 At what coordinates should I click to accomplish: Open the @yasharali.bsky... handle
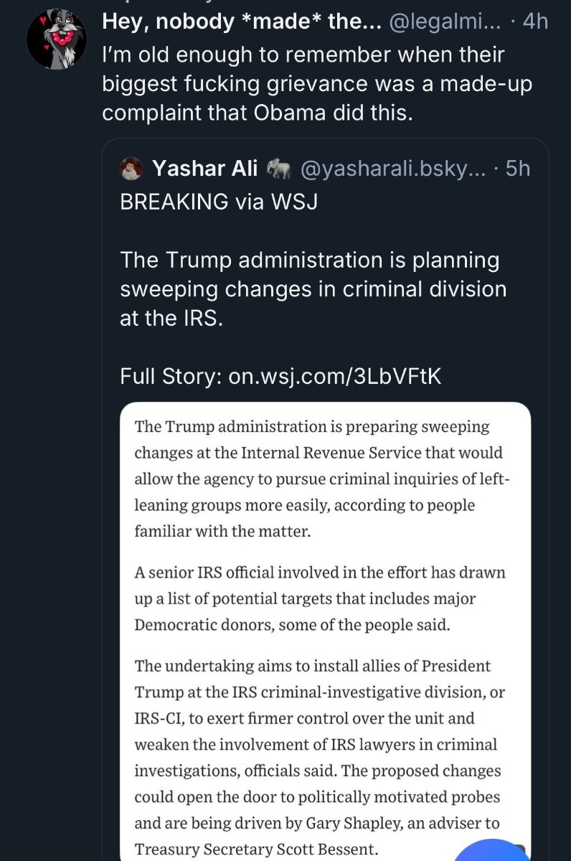pyautogui.click(x=393, y=169)
